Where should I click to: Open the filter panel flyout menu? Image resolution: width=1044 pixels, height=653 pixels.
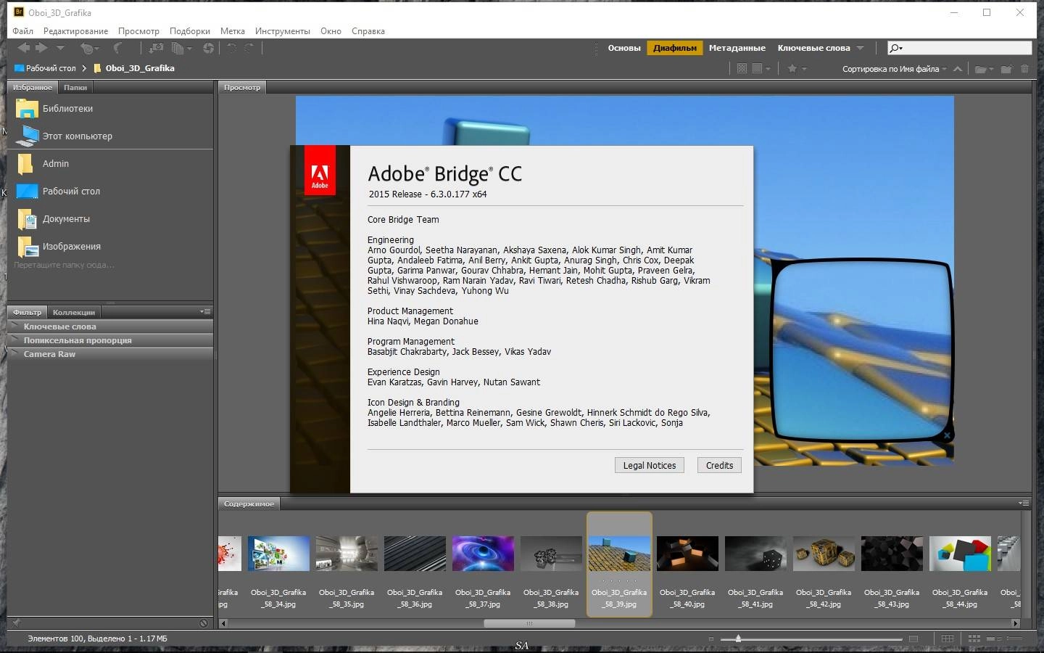coord(205,311)
